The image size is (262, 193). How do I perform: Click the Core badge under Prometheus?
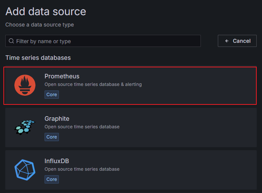click(52, 95)
